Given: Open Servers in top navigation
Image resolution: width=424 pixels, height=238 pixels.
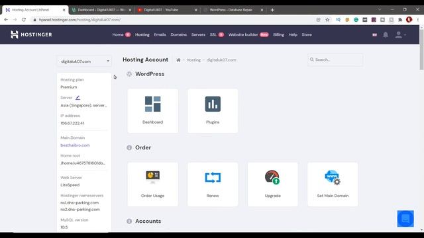Looking at the screenshot, I should click(x=198, y=34).
